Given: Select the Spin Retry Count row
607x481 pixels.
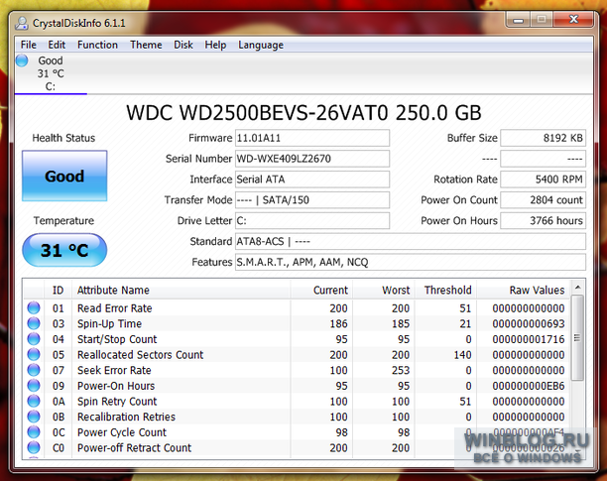Looking at the screenshot, I should point(297,401).
